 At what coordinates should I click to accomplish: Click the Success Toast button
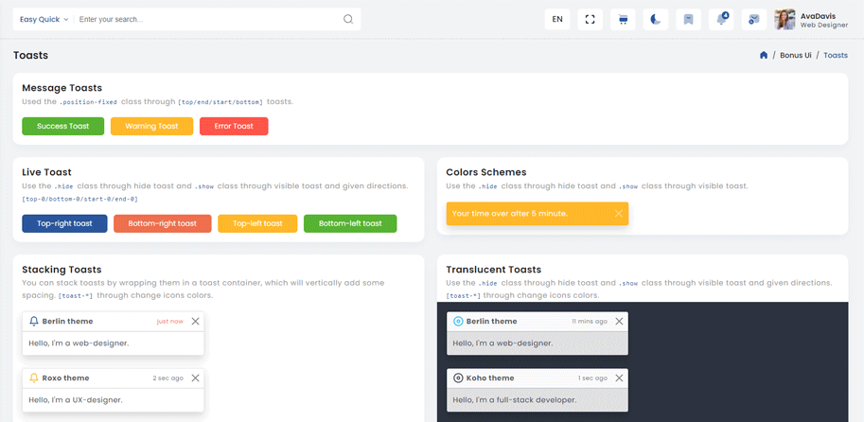(62, 126)
